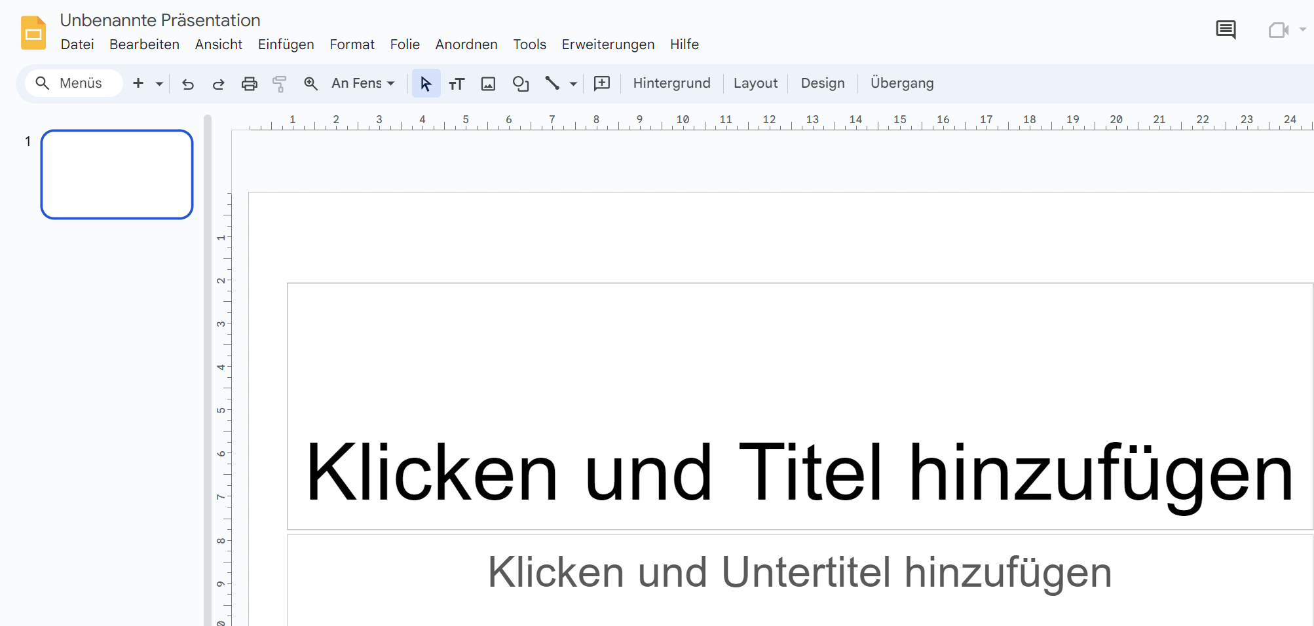The image size is (1314, 626).
Task: Click the insert image icon
Action: coord(487,84)
